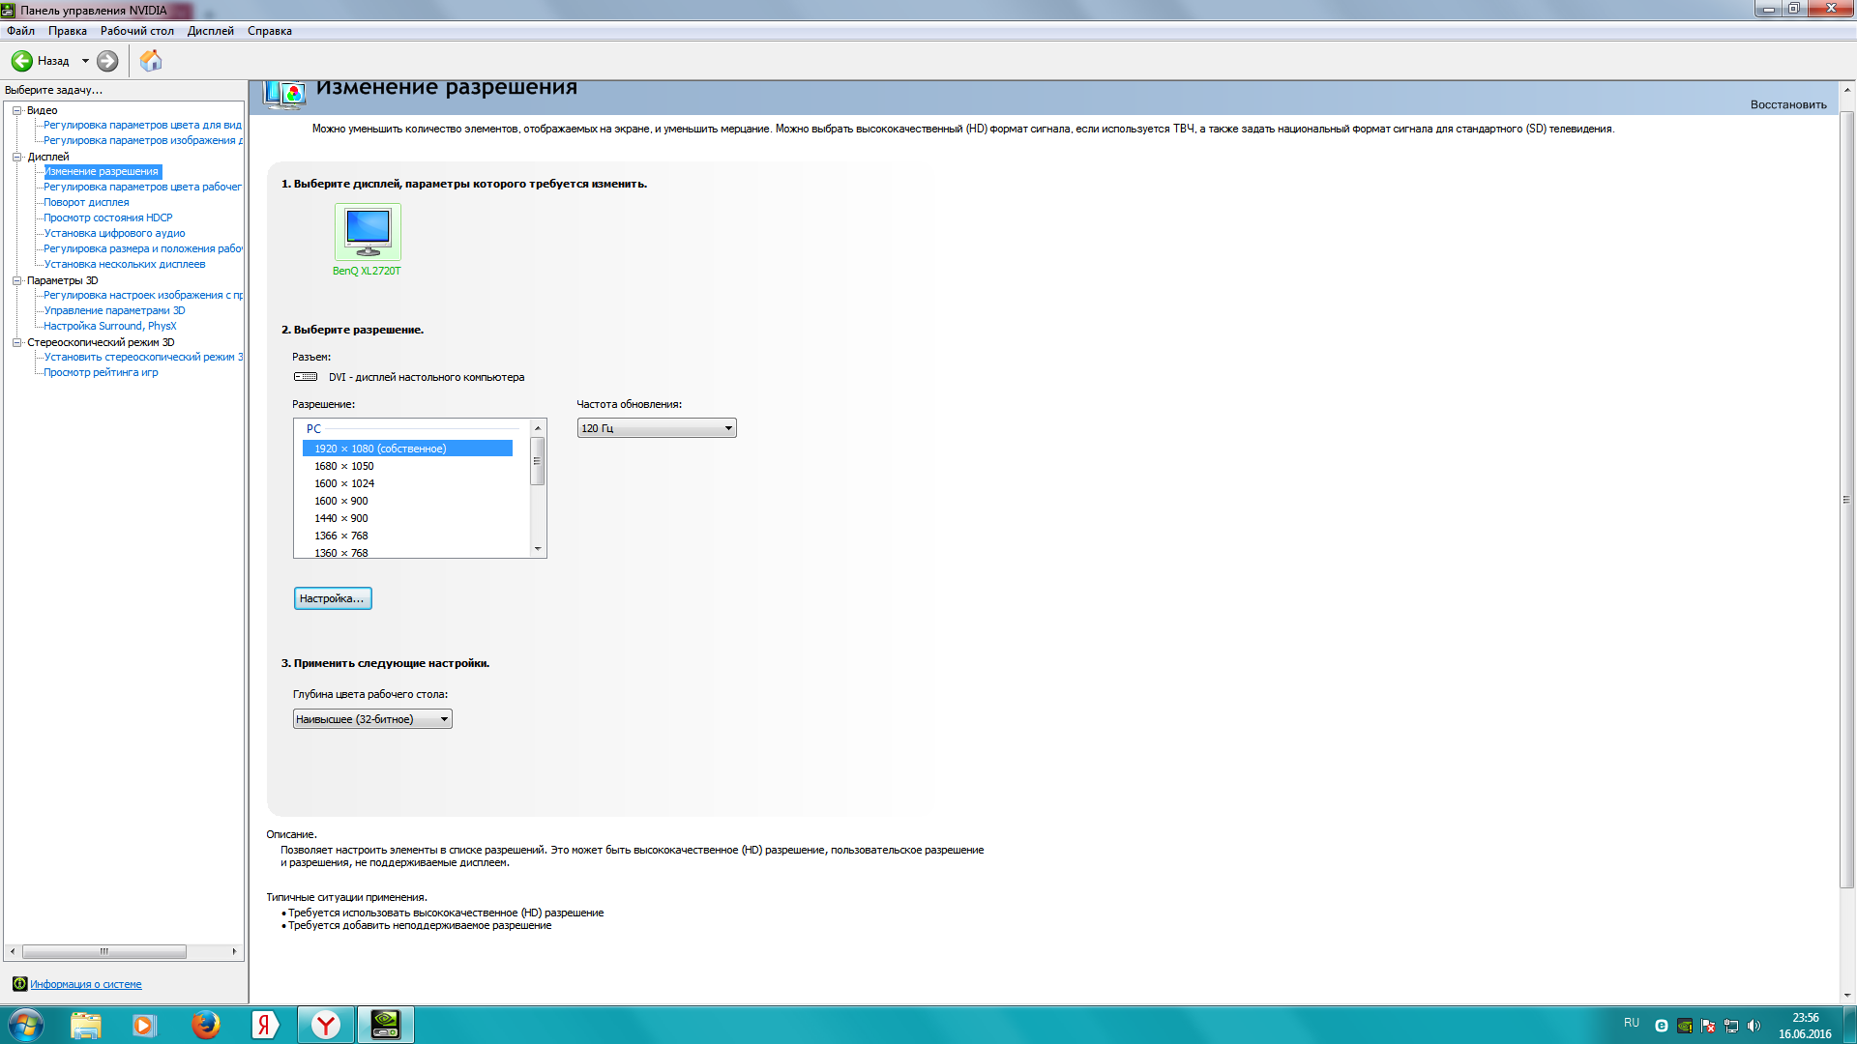Select the BenQ XL2720T monitor icon
This screenshot has height=1044, width=1857.
coord(368,232)
